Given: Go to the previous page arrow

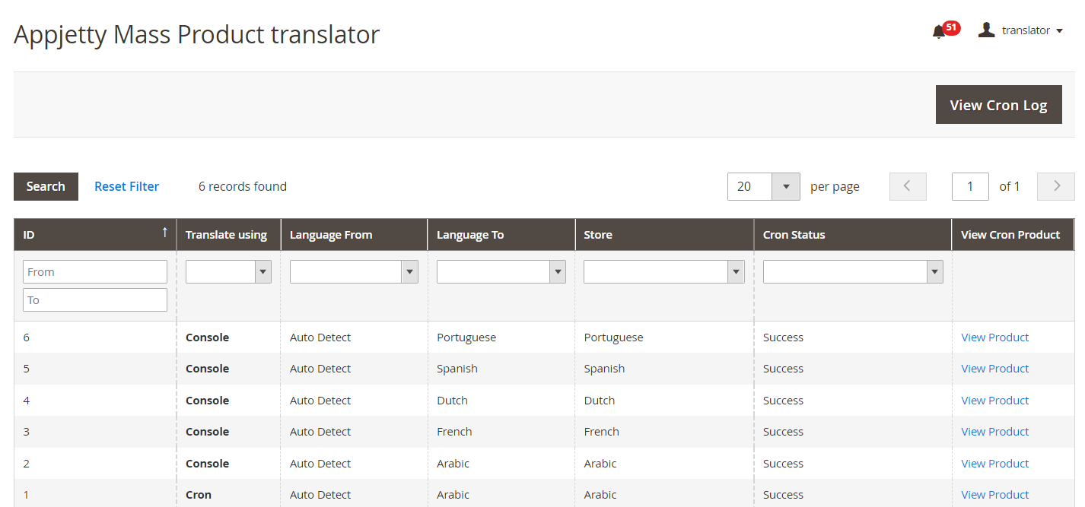Looking at the screenshot, I should (x=908, y=186).
